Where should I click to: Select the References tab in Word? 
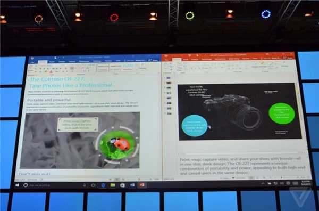84,61
